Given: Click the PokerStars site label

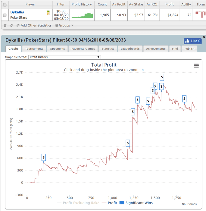Looking at the screenshot, I should 19,17.
